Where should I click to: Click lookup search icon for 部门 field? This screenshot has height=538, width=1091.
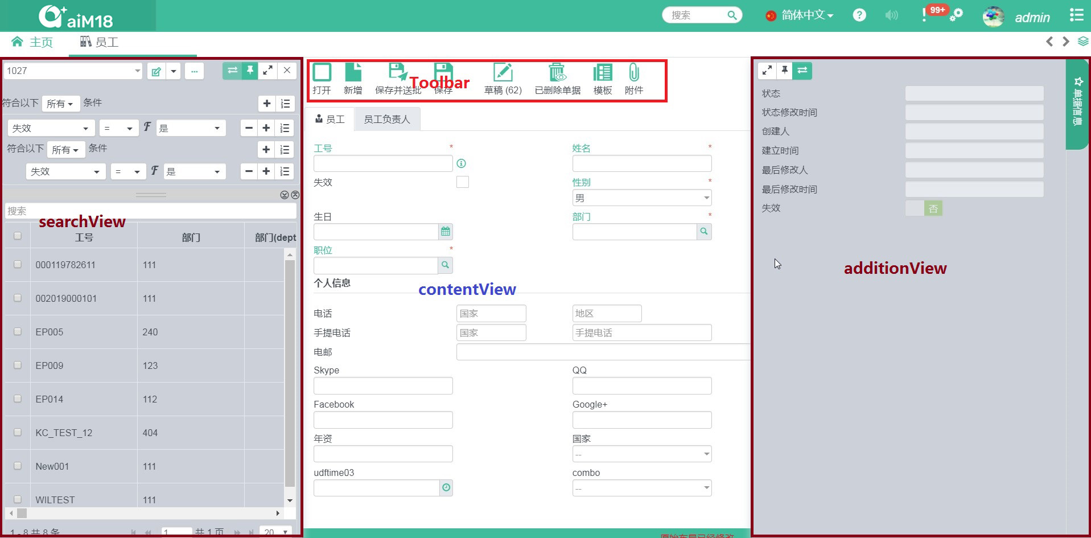pos(704,232)
